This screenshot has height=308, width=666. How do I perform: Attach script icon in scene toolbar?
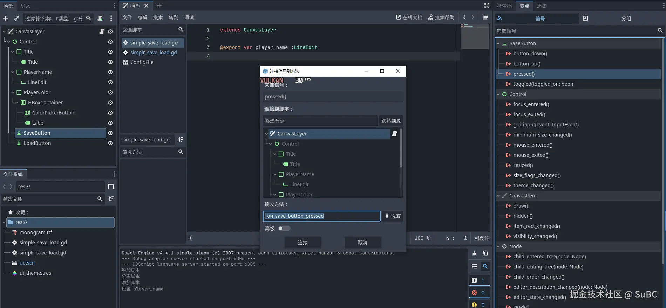coord(100,18)
